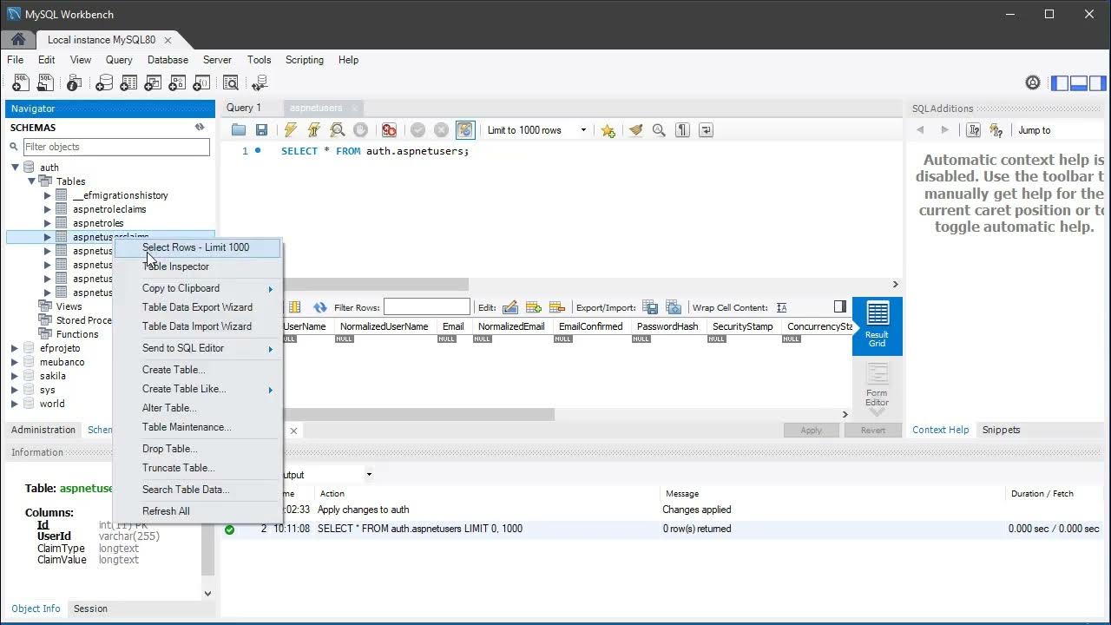
Task: Create a new SQL tab icon
Action: (x=19, y=83)
